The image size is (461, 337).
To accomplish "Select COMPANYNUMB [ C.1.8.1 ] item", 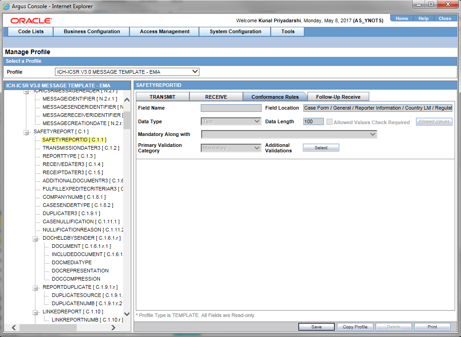I will (74, 197).
